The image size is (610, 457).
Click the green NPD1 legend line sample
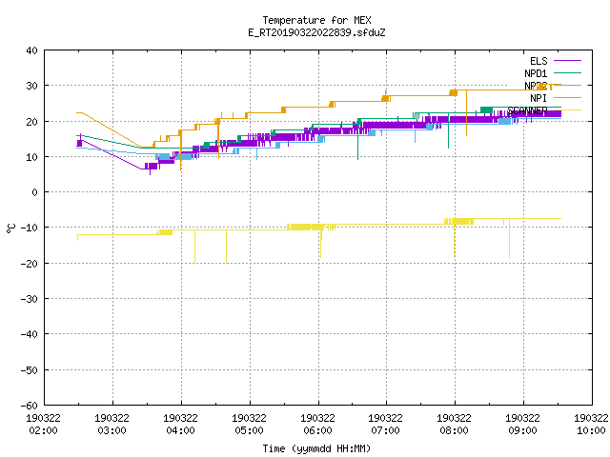pyautogui.click(x=567, y=72)
